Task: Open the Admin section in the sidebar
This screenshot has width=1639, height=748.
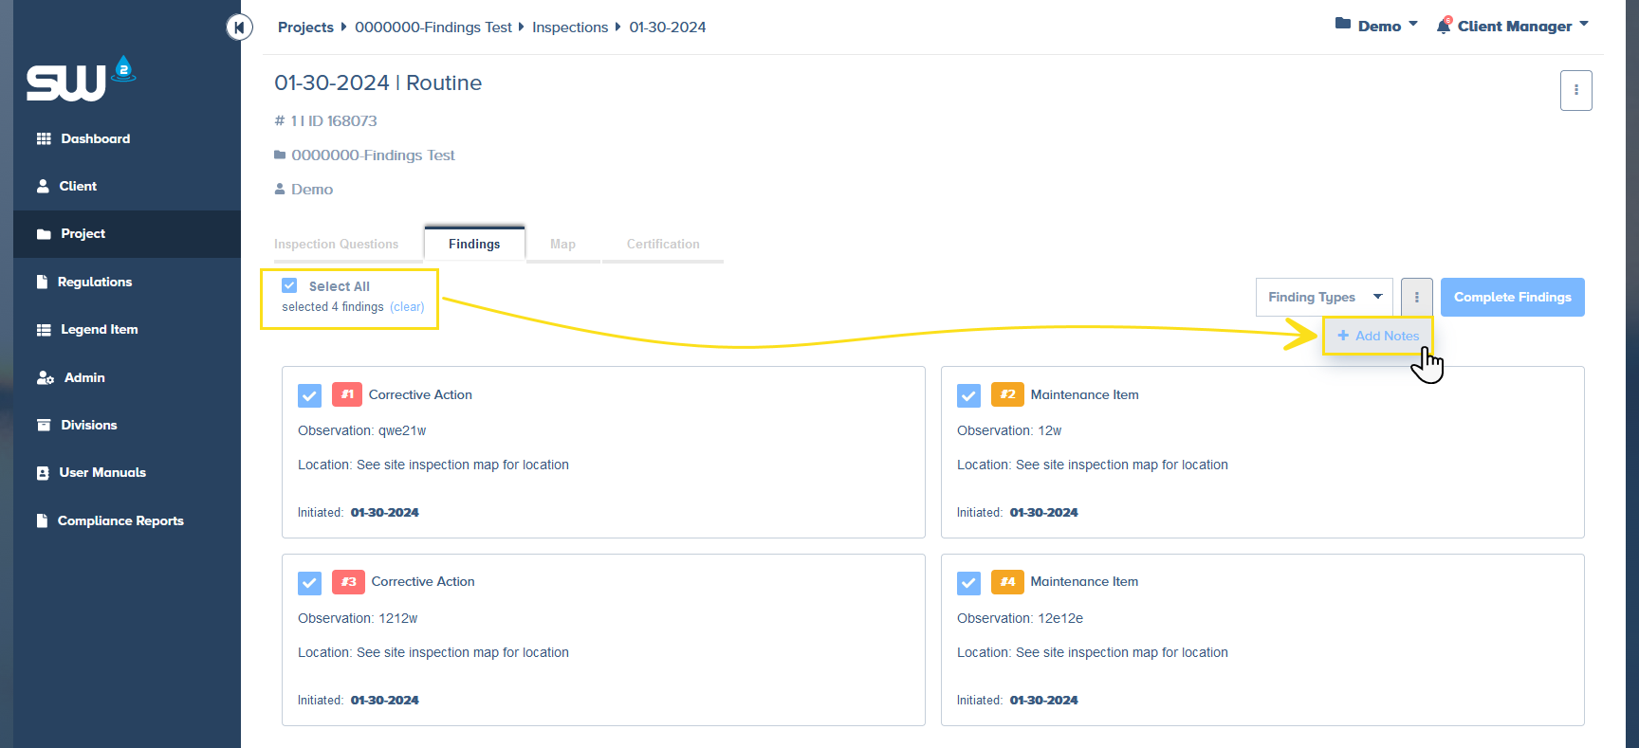Action: pyautogui.click(x=83, y=377)
